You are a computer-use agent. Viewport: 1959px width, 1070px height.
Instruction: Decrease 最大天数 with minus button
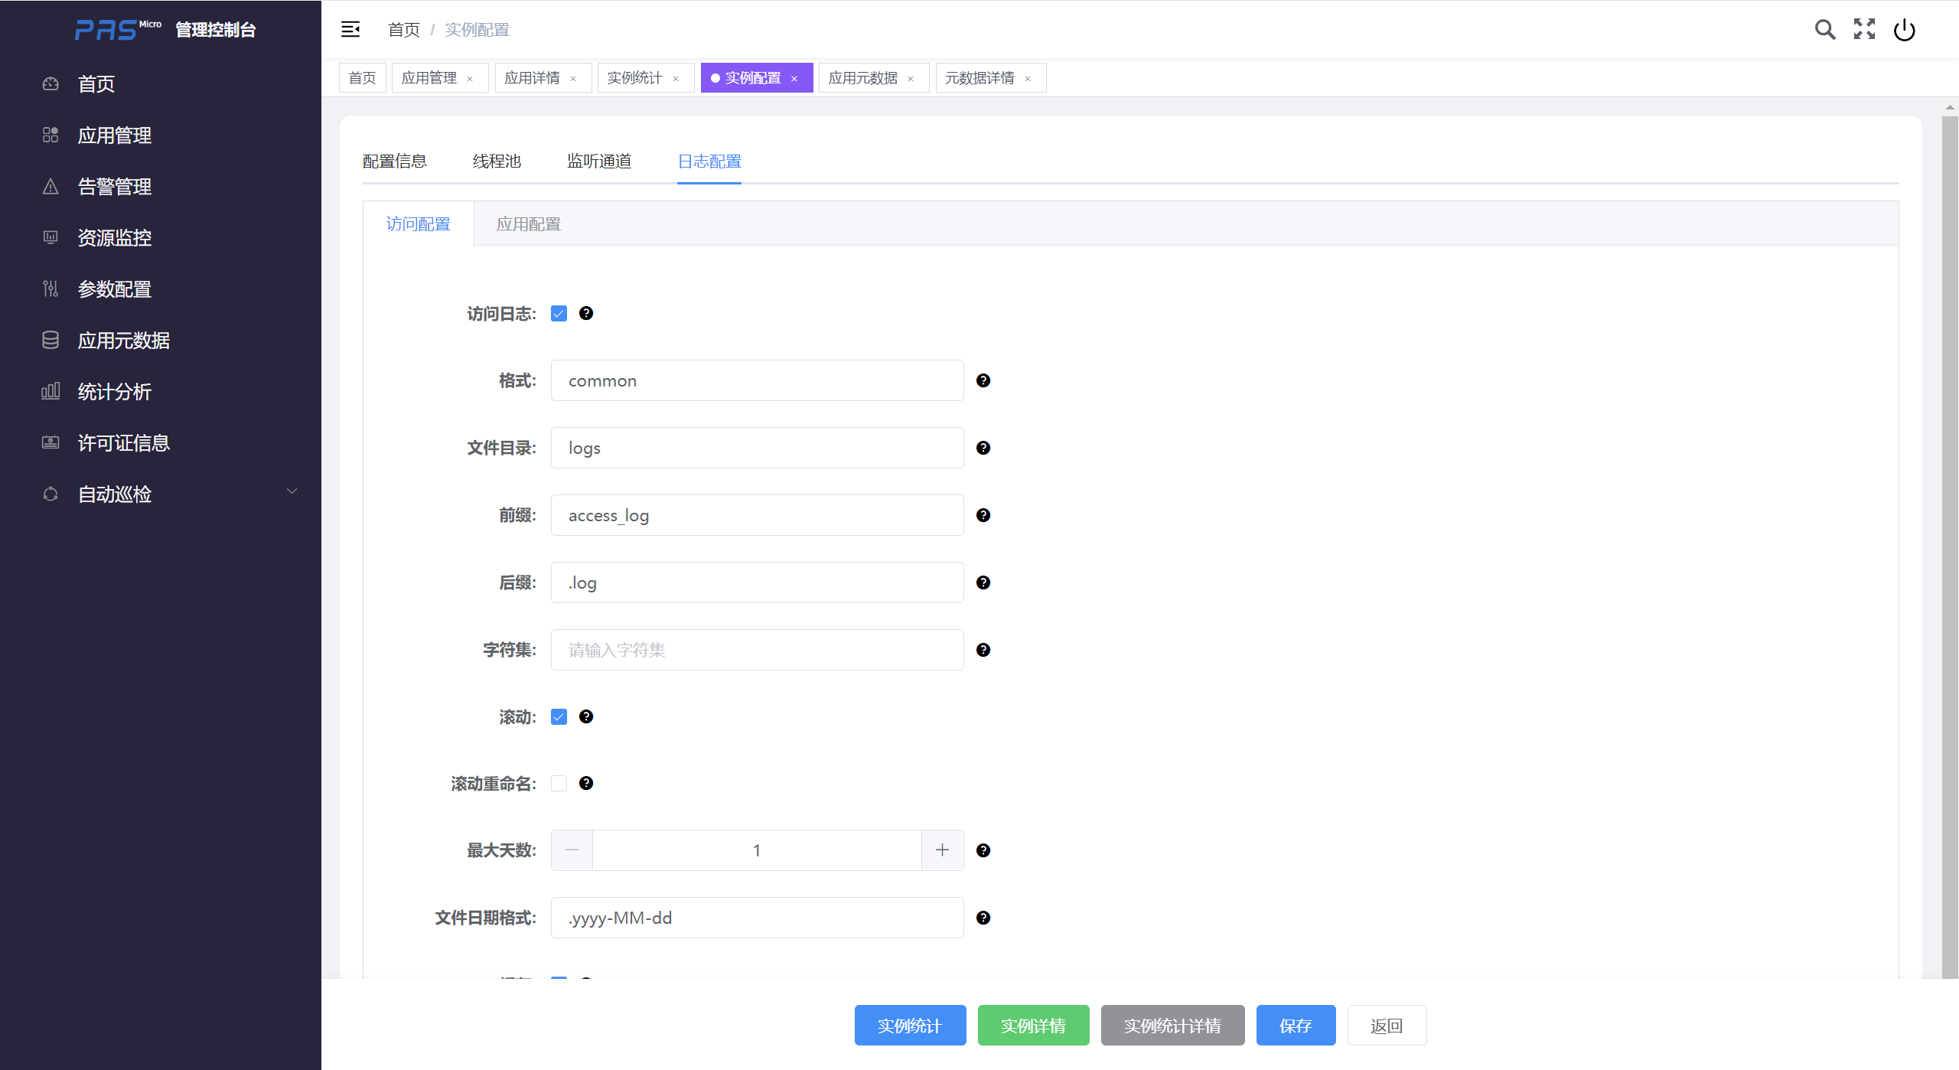[572, 850]
